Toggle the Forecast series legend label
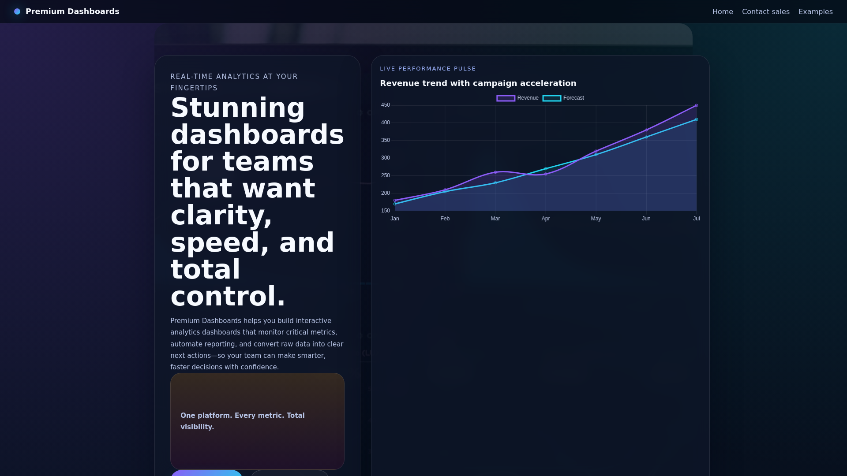 [x=573, y=98]
